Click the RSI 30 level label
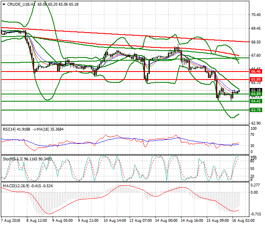265x225 pixels. (x=252, y=146)
